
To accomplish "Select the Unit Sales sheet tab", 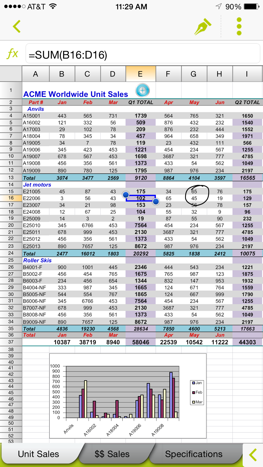I will coord(38,454).
